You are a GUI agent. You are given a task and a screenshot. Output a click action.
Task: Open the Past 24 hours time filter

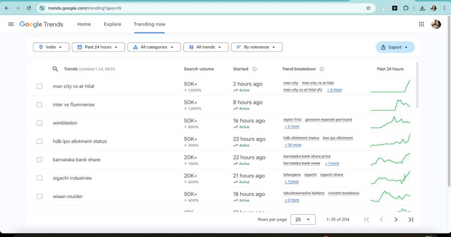tap(98, 47)
